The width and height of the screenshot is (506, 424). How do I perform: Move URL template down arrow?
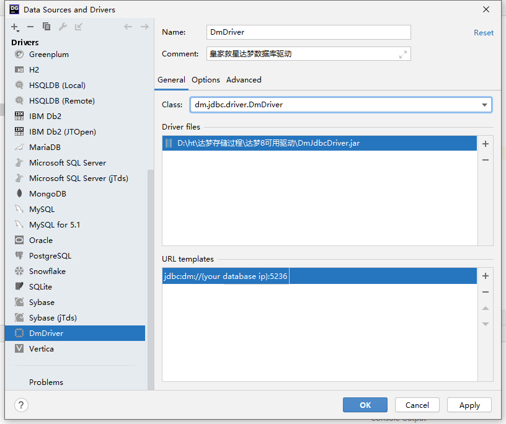tap(486, 324)
